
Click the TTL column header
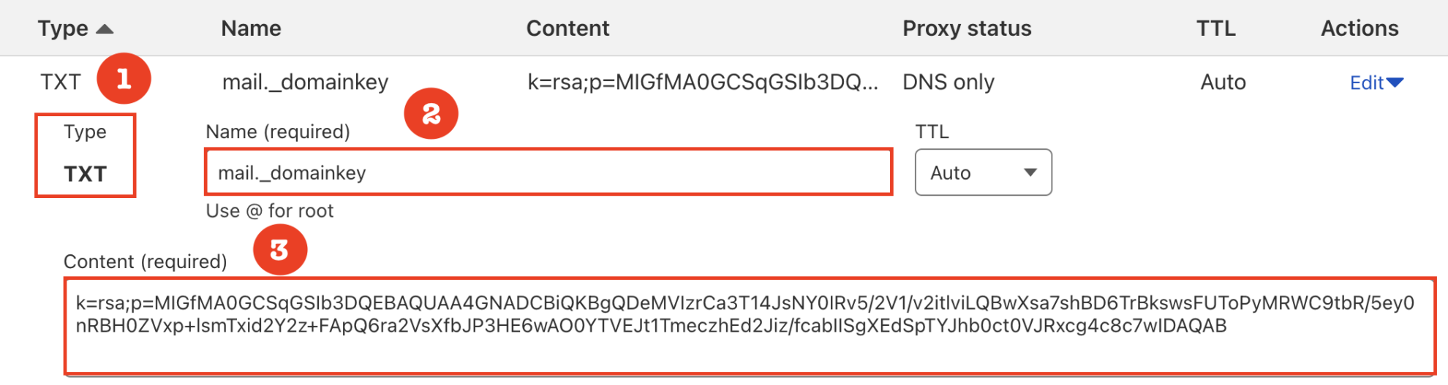[1215, 28]
